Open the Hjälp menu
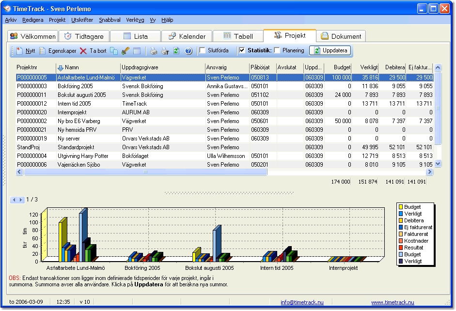The image size is (456, 311). pyautogui.click(x=167, y=20)
